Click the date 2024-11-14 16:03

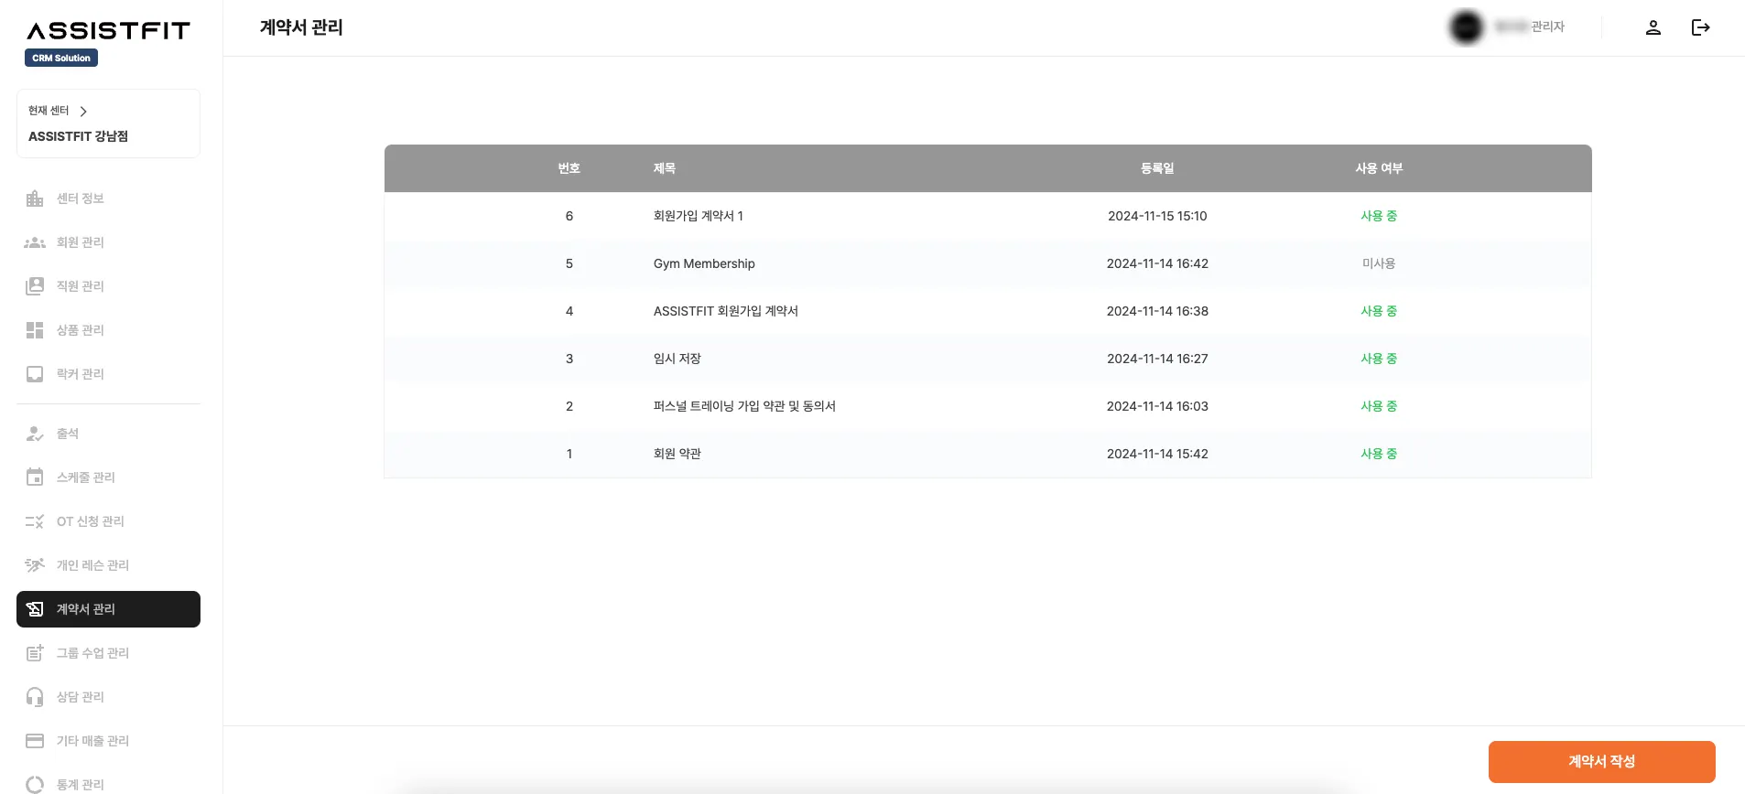(x=1157, y=406)
